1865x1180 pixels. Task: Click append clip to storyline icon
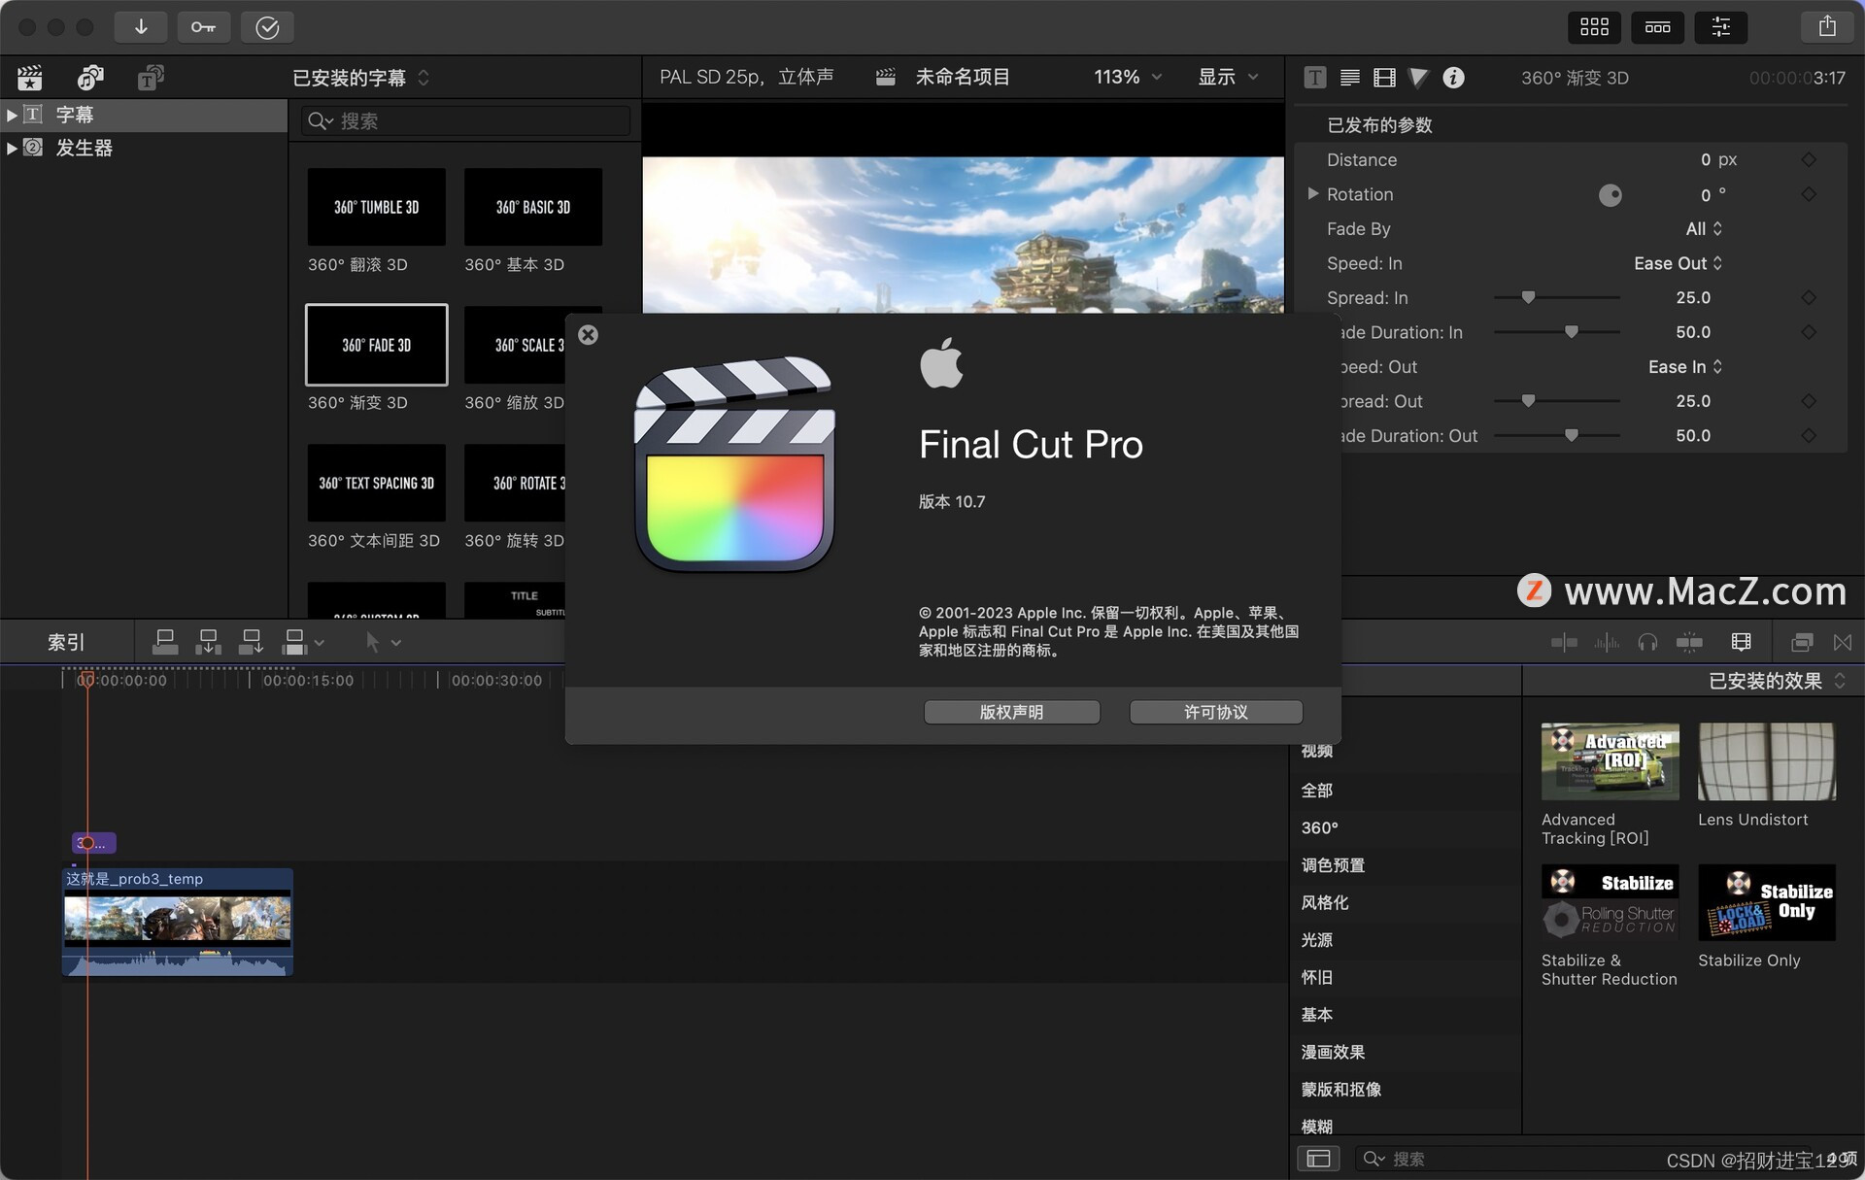point(251,642)
